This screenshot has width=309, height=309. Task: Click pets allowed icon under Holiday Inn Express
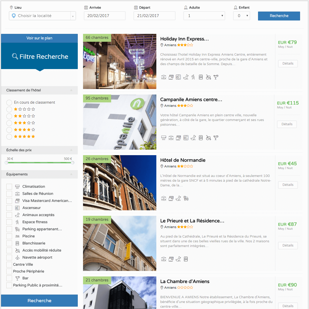pyautogui.click(x=186, y=77)
